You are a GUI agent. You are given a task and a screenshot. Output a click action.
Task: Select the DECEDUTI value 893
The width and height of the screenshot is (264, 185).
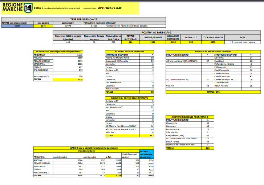point(191,42)
